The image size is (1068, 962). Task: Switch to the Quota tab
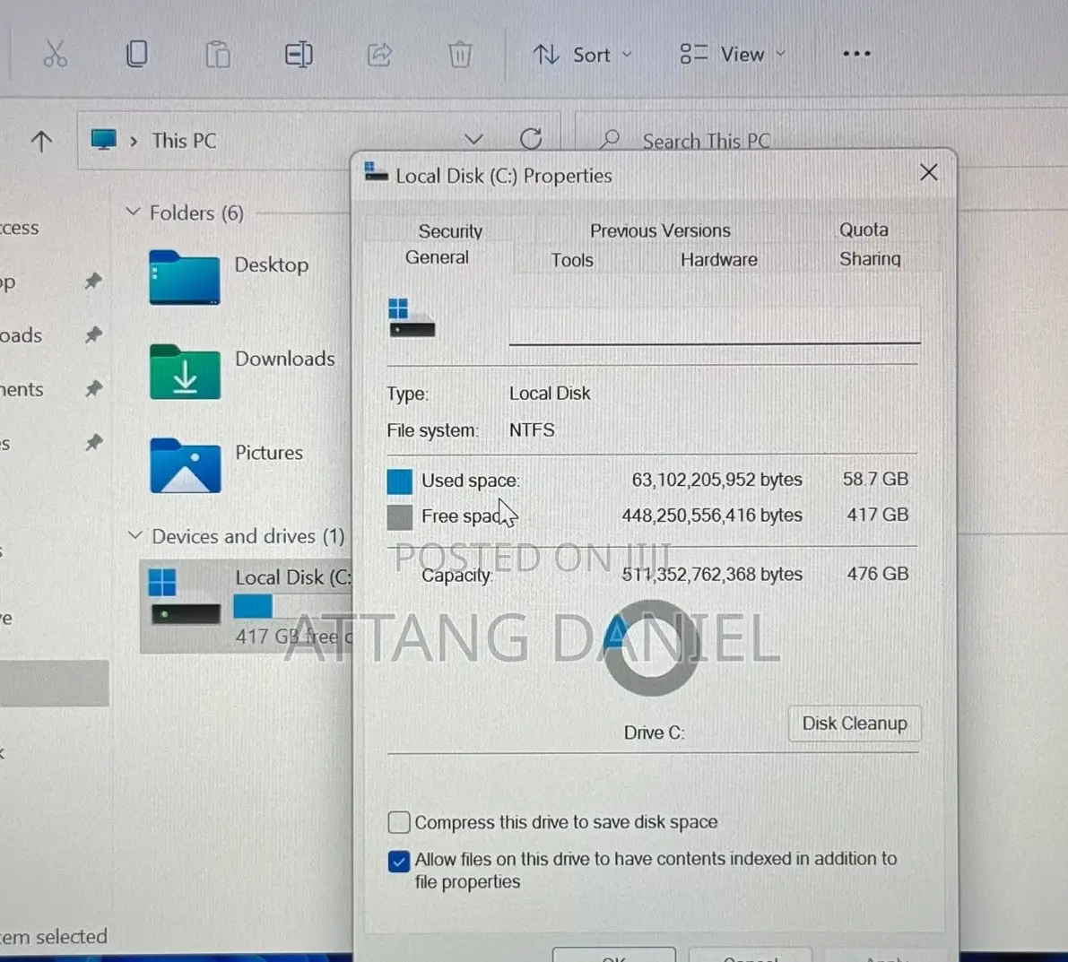(863, 230)
